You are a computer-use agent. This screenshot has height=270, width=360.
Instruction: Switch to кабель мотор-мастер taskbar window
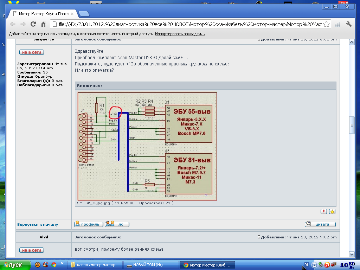pos(95,265)
